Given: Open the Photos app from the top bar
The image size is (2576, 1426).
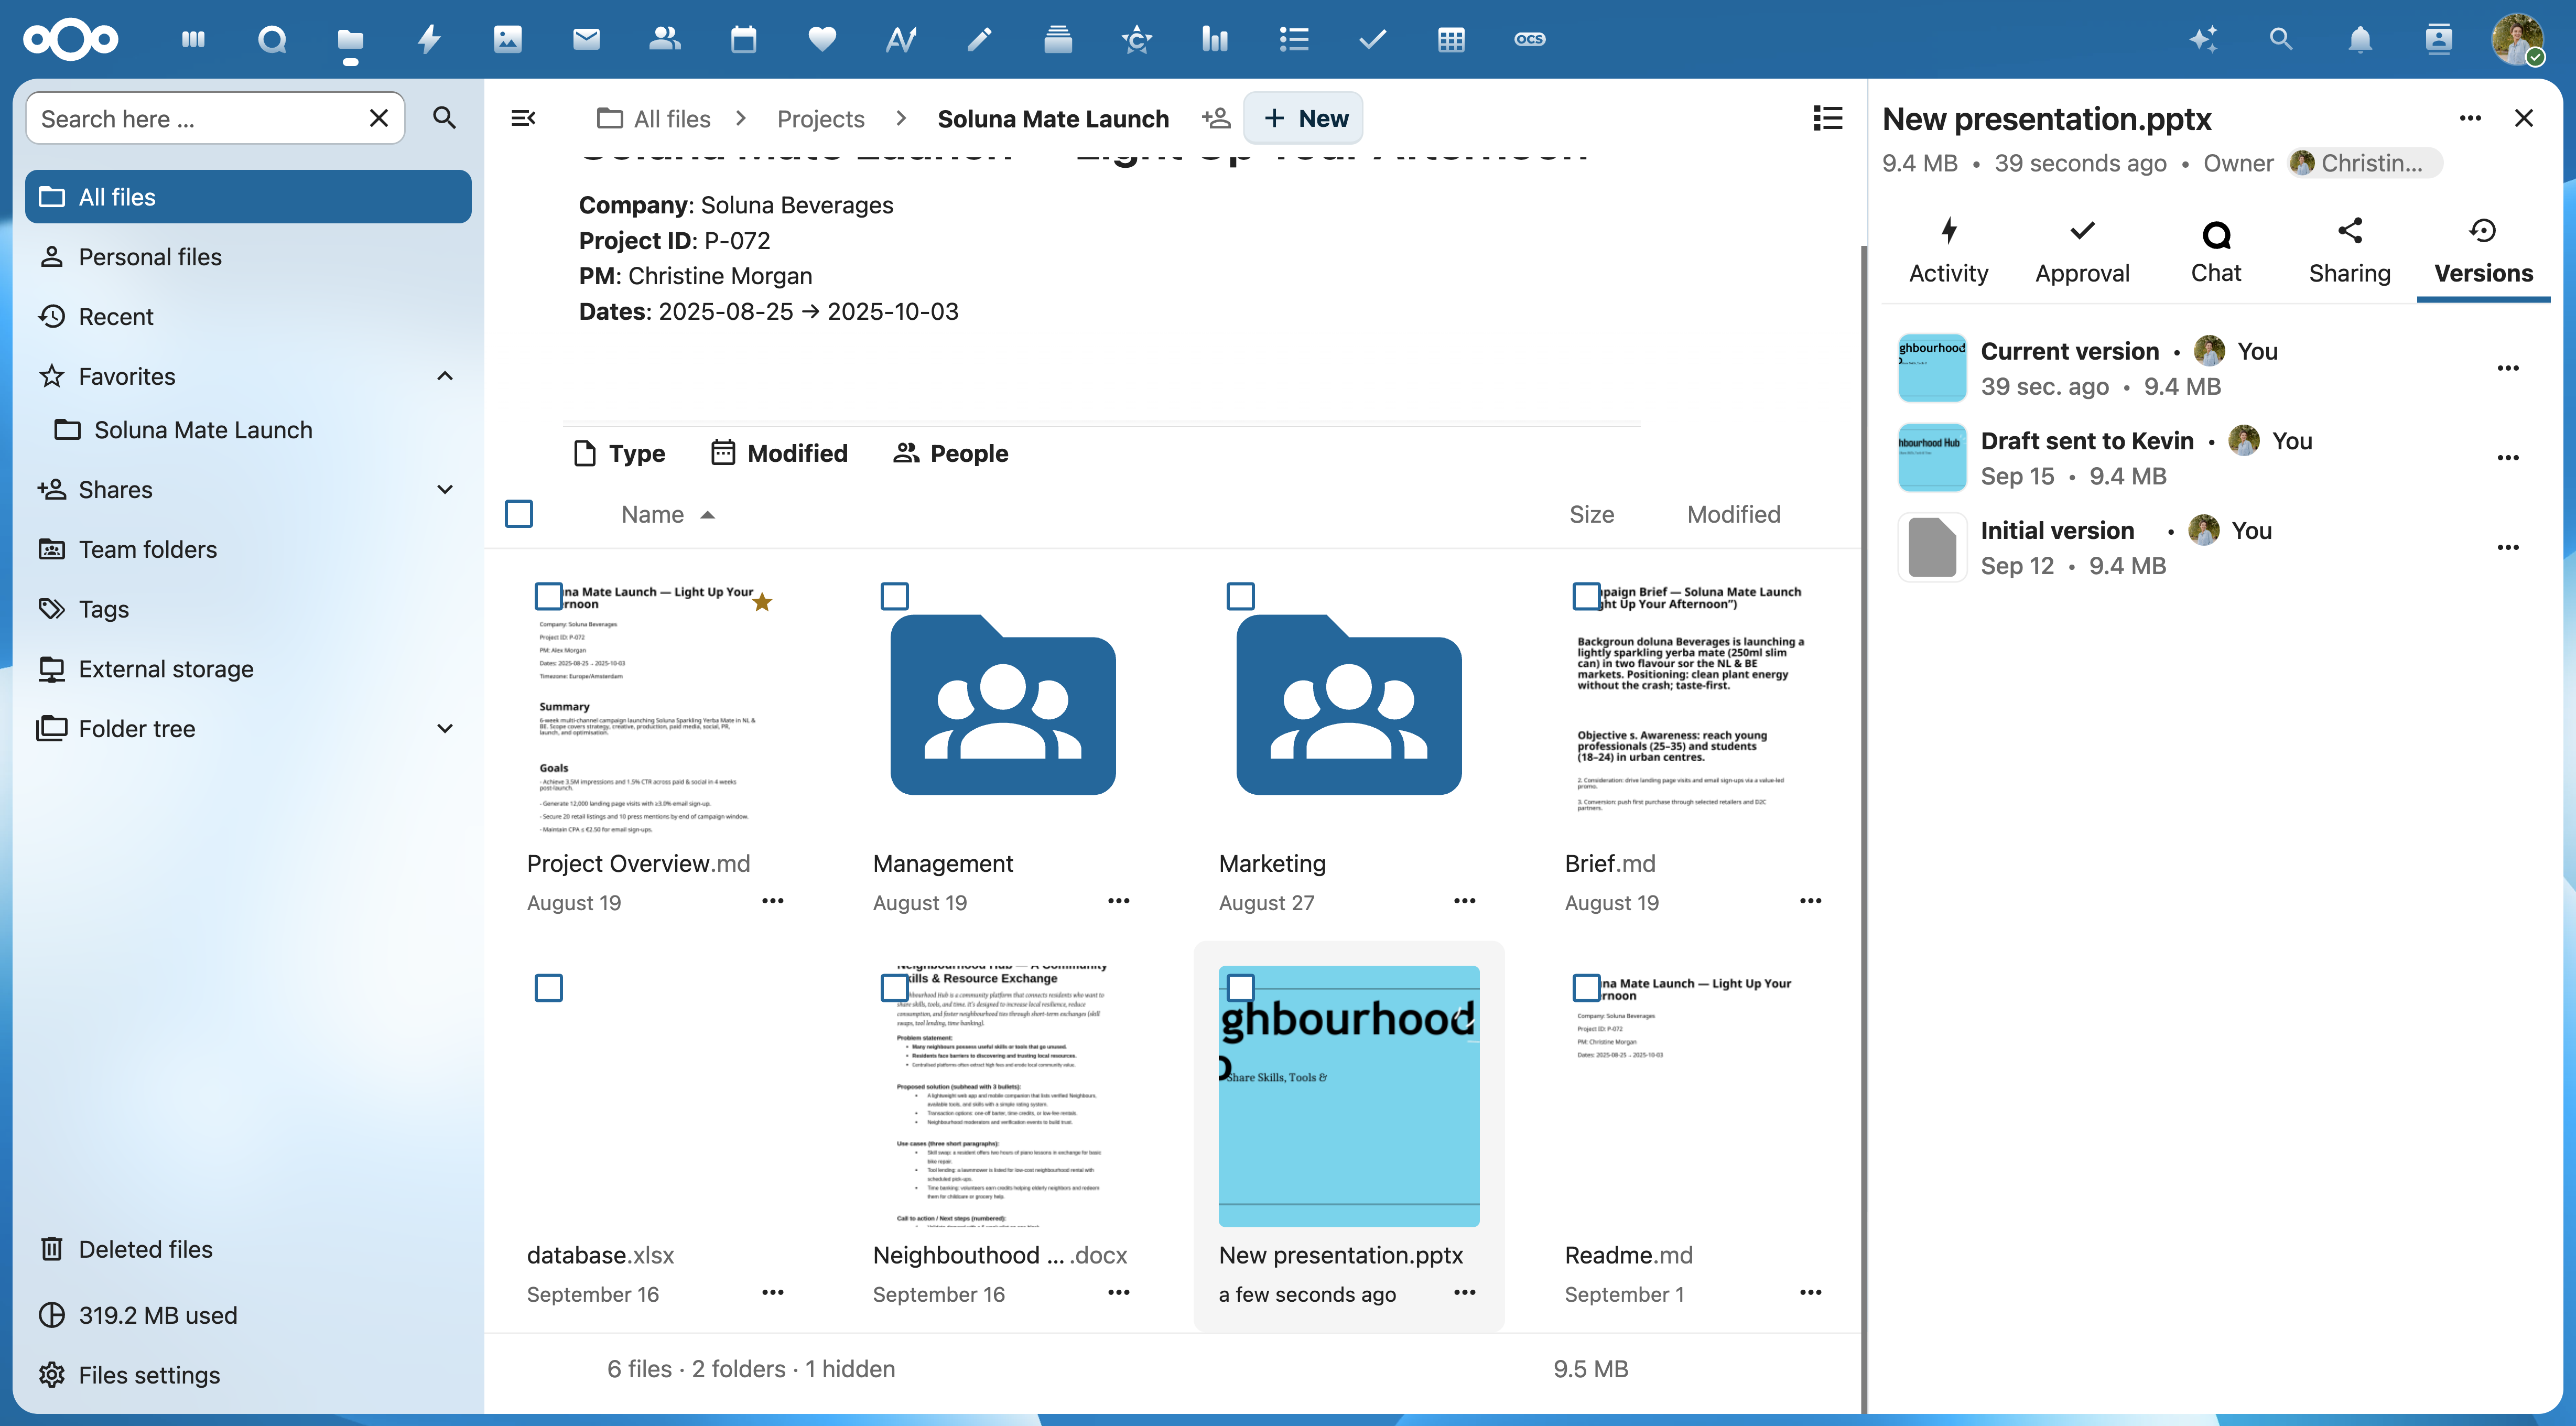Looking at the screenshot, I should (508, 39).
